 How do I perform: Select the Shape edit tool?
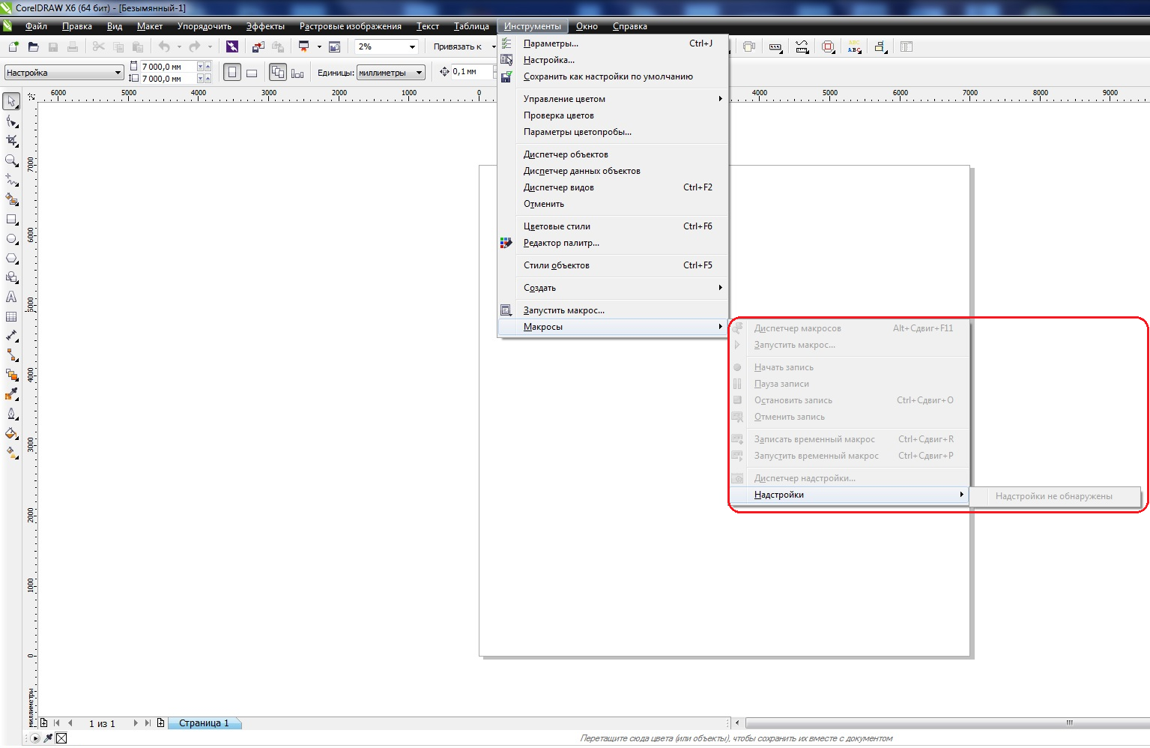click(x=12, y=121)
